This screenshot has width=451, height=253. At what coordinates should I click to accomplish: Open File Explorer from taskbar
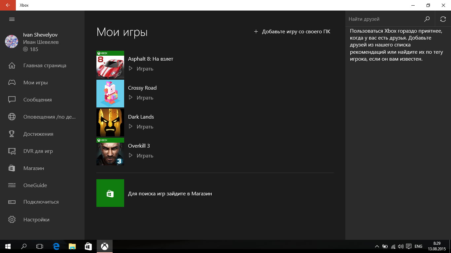click(72, 246)
